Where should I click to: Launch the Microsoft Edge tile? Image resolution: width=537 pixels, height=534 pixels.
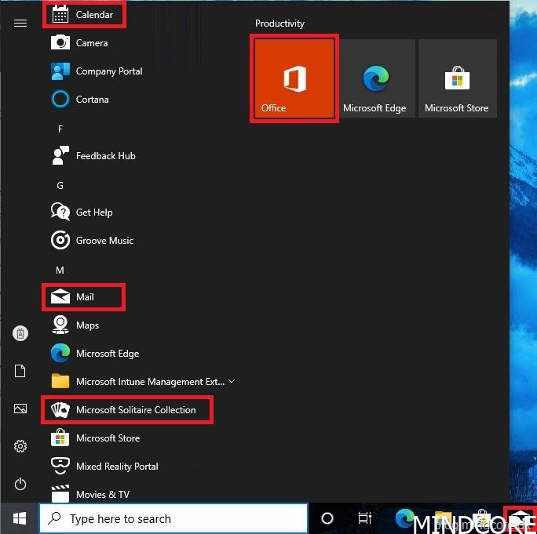(374, 78)
